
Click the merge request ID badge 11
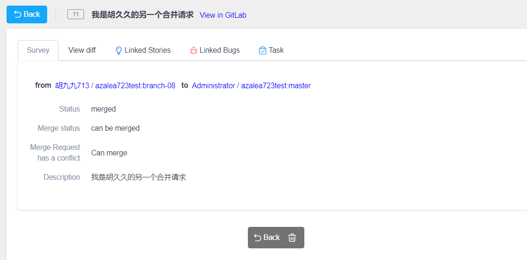[x=76, y=14]
